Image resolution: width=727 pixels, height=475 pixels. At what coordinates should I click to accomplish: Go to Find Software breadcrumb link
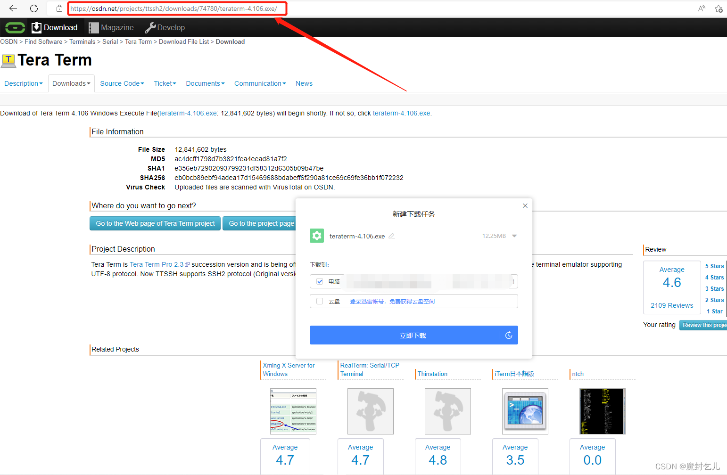43,41
